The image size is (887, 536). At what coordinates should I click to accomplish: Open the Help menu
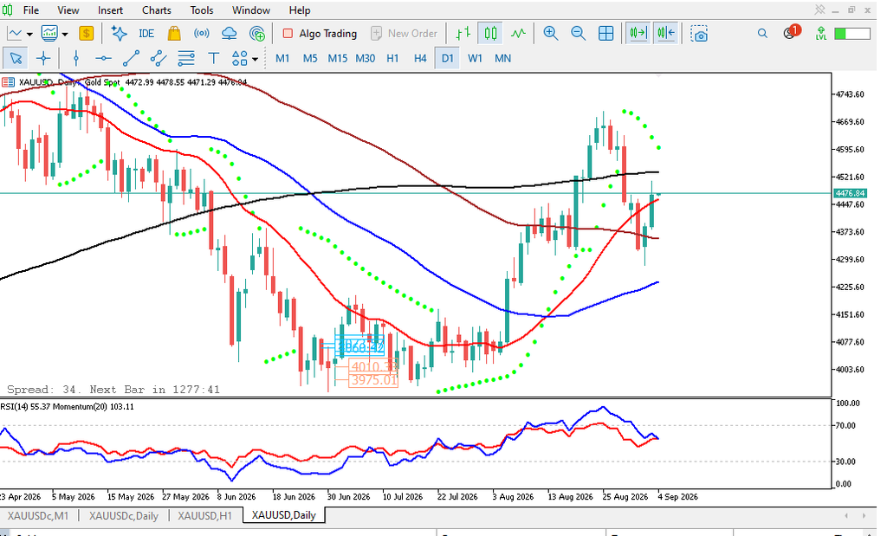coord(300,10)
